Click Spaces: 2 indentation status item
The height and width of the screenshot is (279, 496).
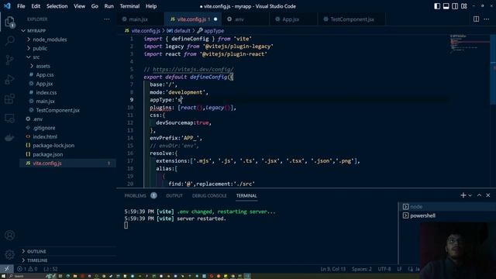coord(362,269)
